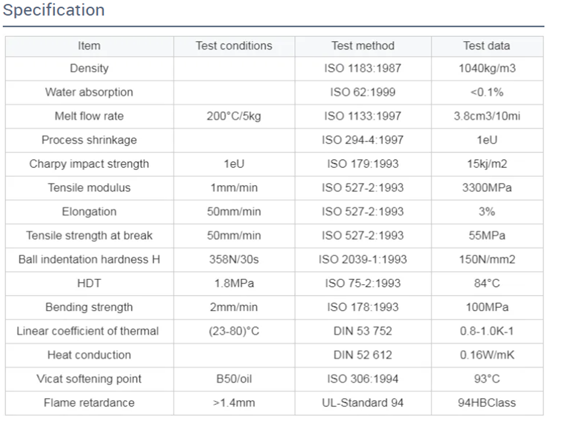The width and height of the screenshot is (564, 423).
Task: Select the Ball indentation hardness H label
Action: (89, 259)
